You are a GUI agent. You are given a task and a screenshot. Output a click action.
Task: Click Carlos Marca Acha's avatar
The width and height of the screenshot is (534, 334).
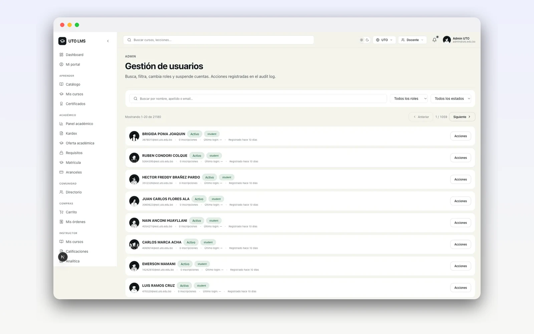point(134,244)
